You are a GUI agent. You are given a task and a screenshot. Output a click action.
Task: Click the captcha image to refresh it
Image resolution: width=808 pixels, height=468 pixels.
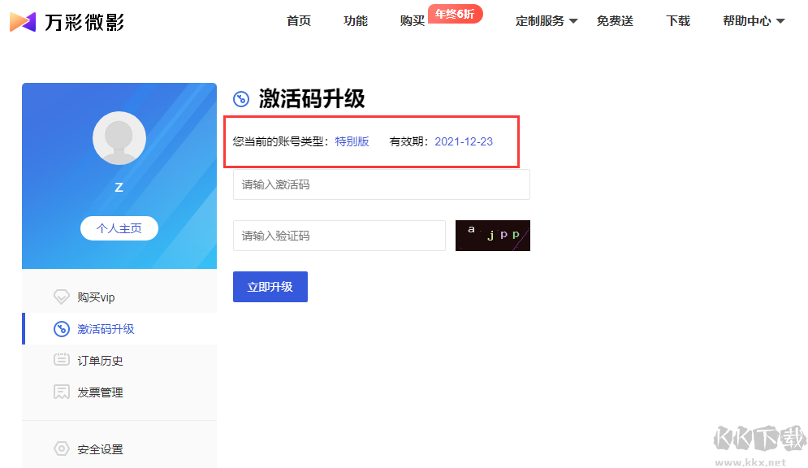(492, 235)
